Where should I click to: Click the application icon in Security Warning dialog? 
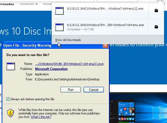click(x=11, y=66)
